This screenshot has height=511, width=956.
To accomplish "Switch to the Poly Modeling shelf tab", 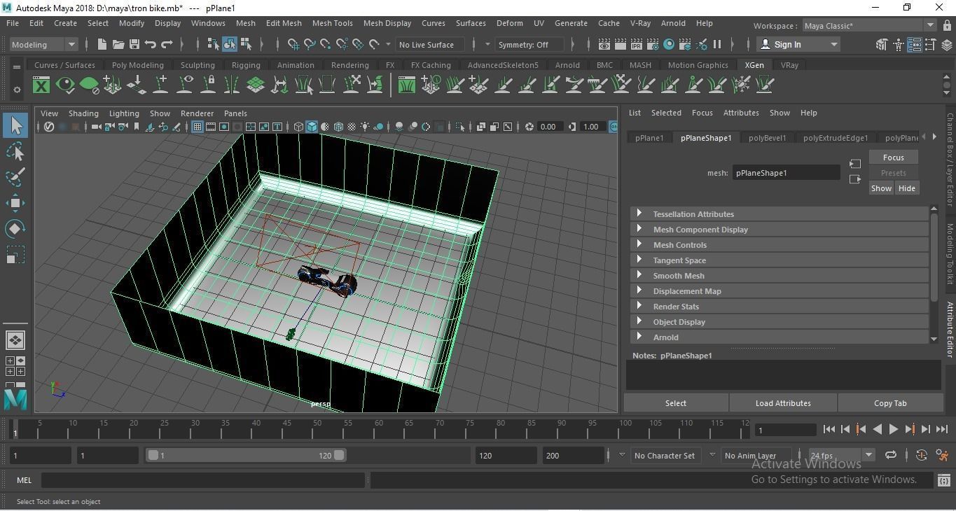I will tap(137, 65).
